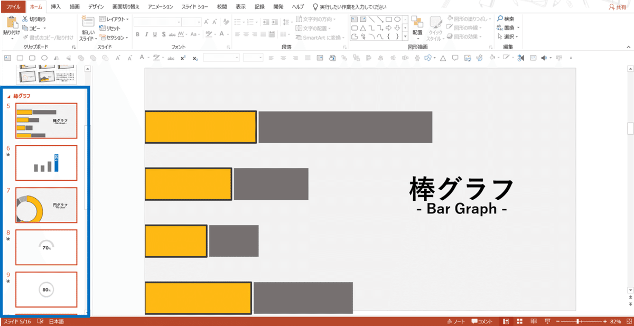Click the 日本語 language indicator
Viewport: 634px width, 326px height.
coord(56,321)
